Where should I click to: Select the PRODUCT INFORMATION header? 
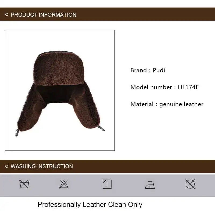tap(44, 15)
